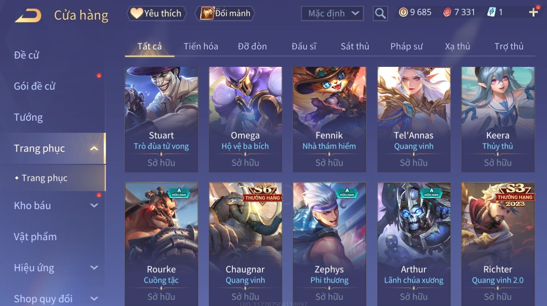Select the Tiến hóa tab
This screenshot has height=306, width=547.
(201, 47)
